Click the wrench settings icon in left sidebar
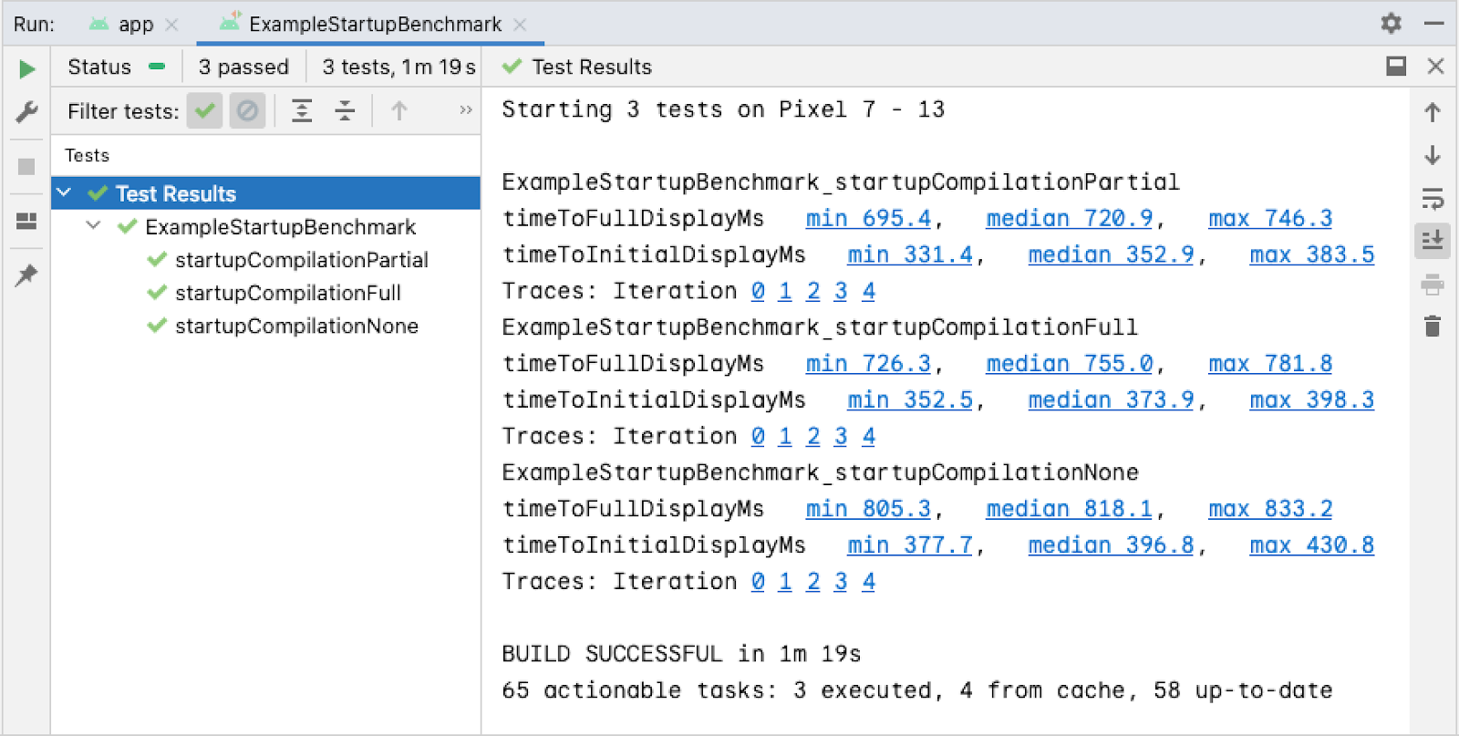Screen dimensions: 1459x736 [27, 112]
